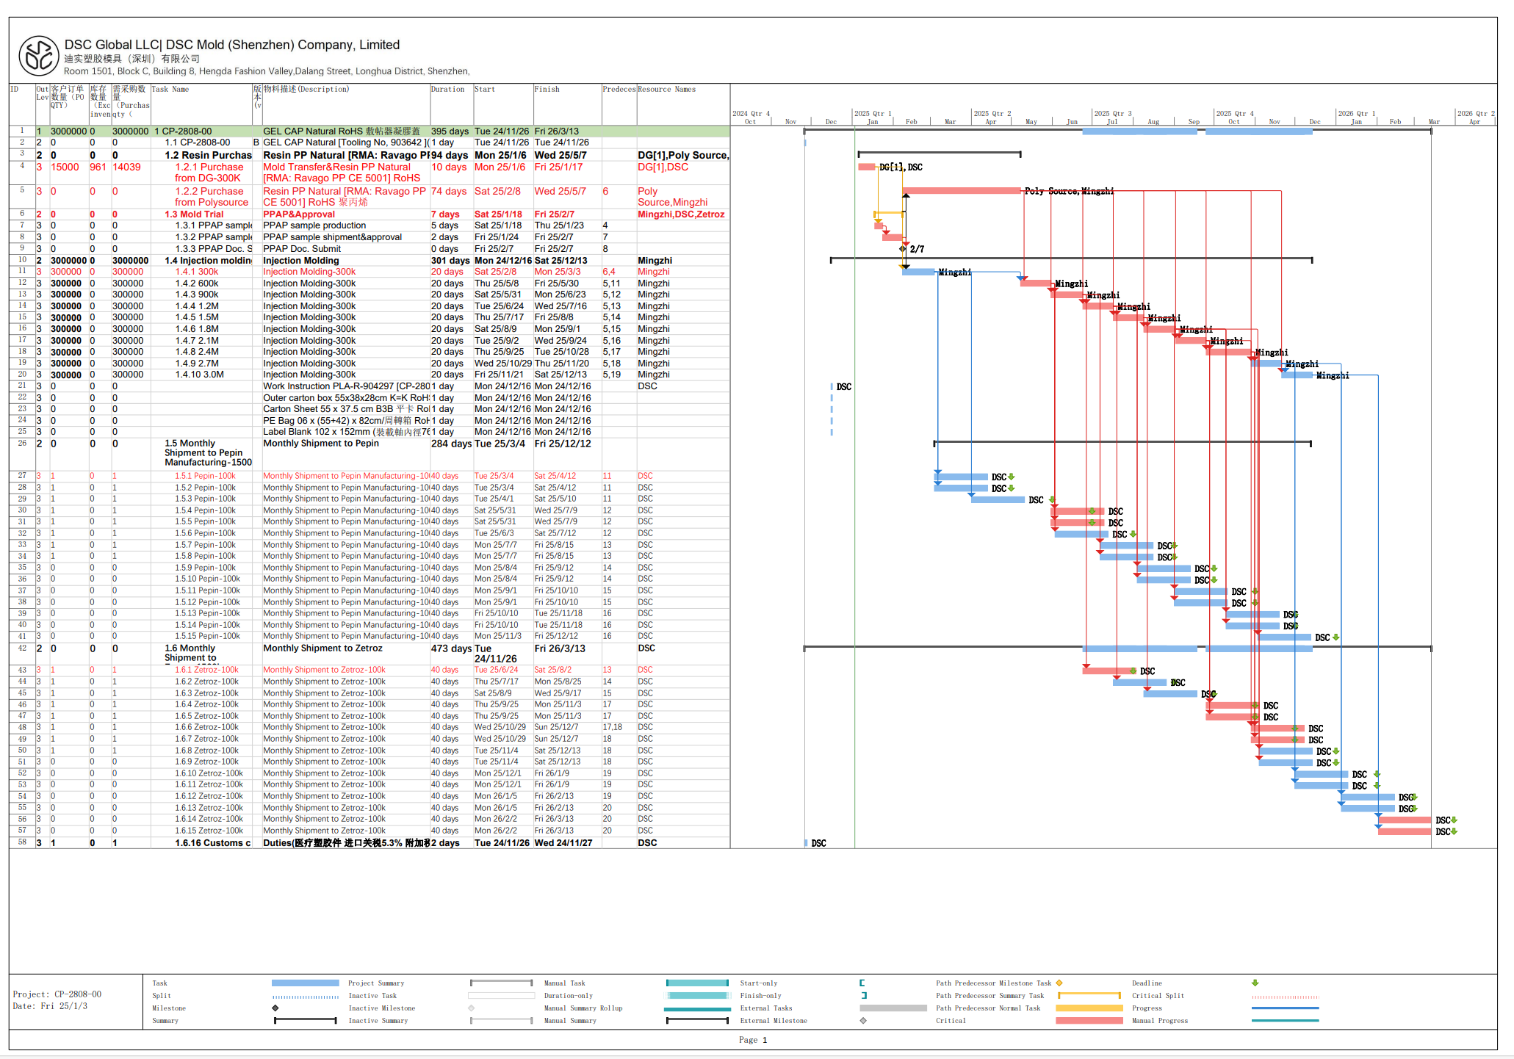The image size is (1514, 1059).
Task: Select row ID 58 cell
Action: 22,842
